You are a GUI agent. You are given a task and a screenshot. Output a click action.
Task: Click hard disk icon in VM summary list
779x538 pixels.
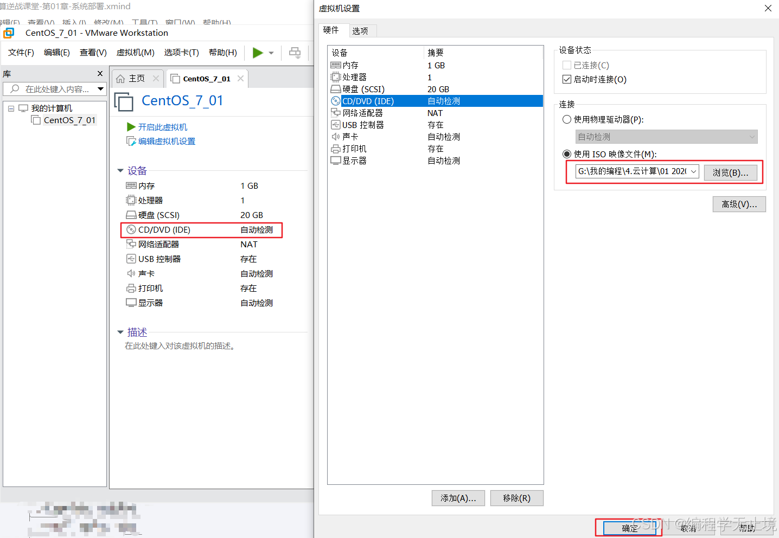131,215
